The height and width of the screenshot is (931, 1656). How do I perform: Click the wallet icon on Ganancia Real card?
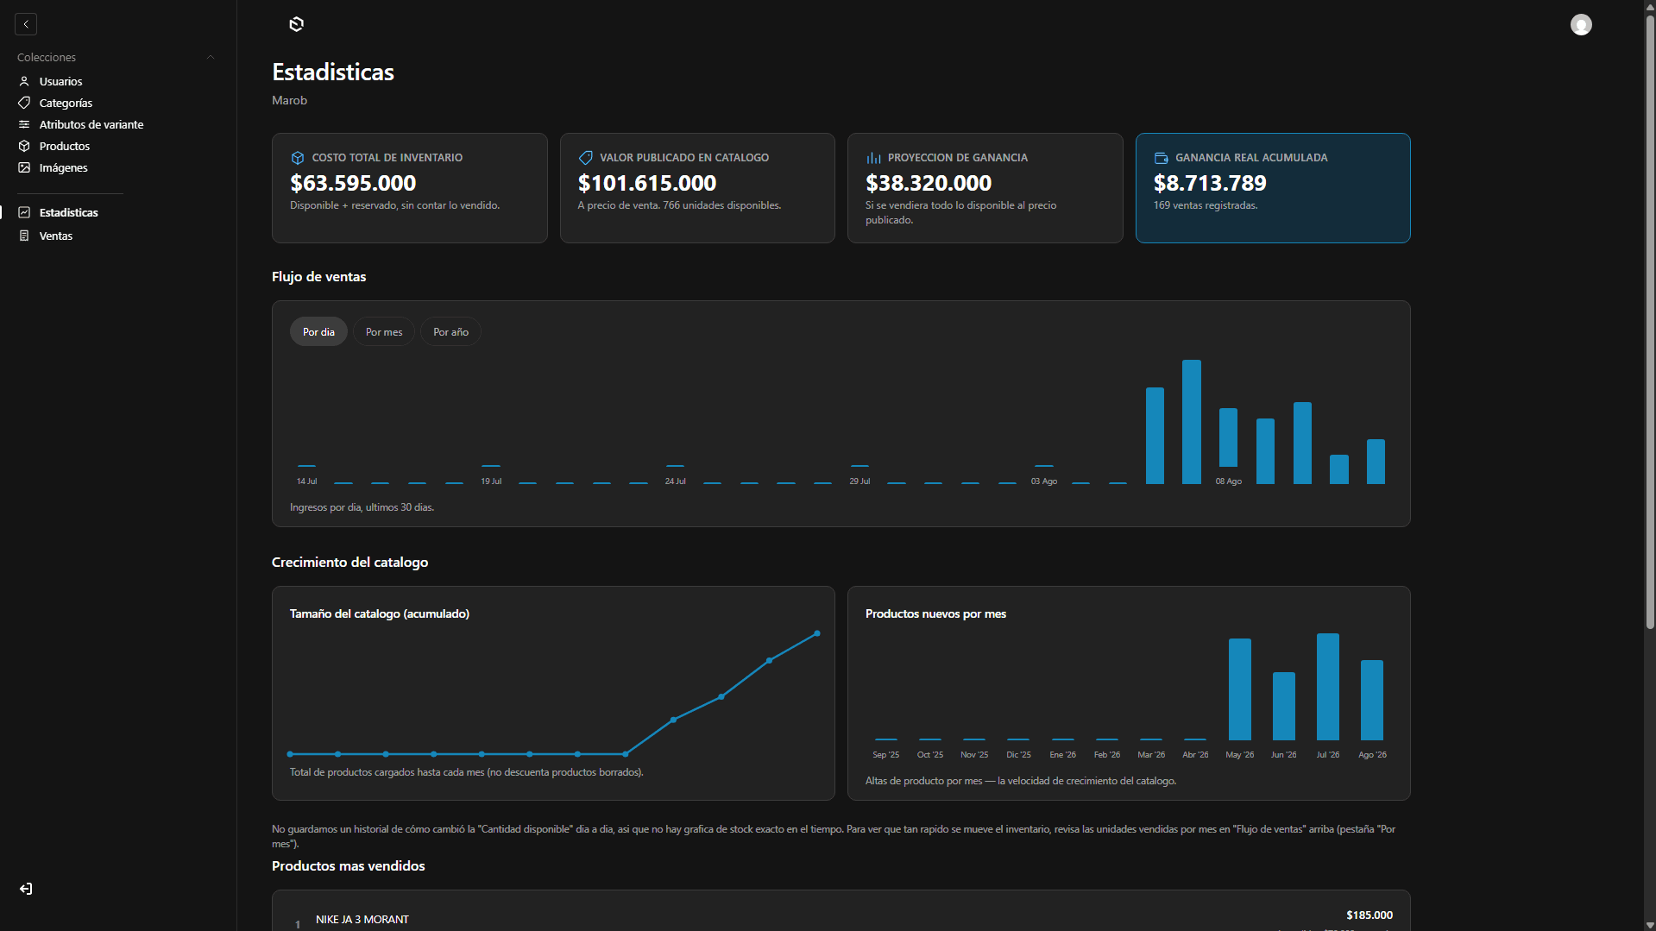click(1162, 158)
